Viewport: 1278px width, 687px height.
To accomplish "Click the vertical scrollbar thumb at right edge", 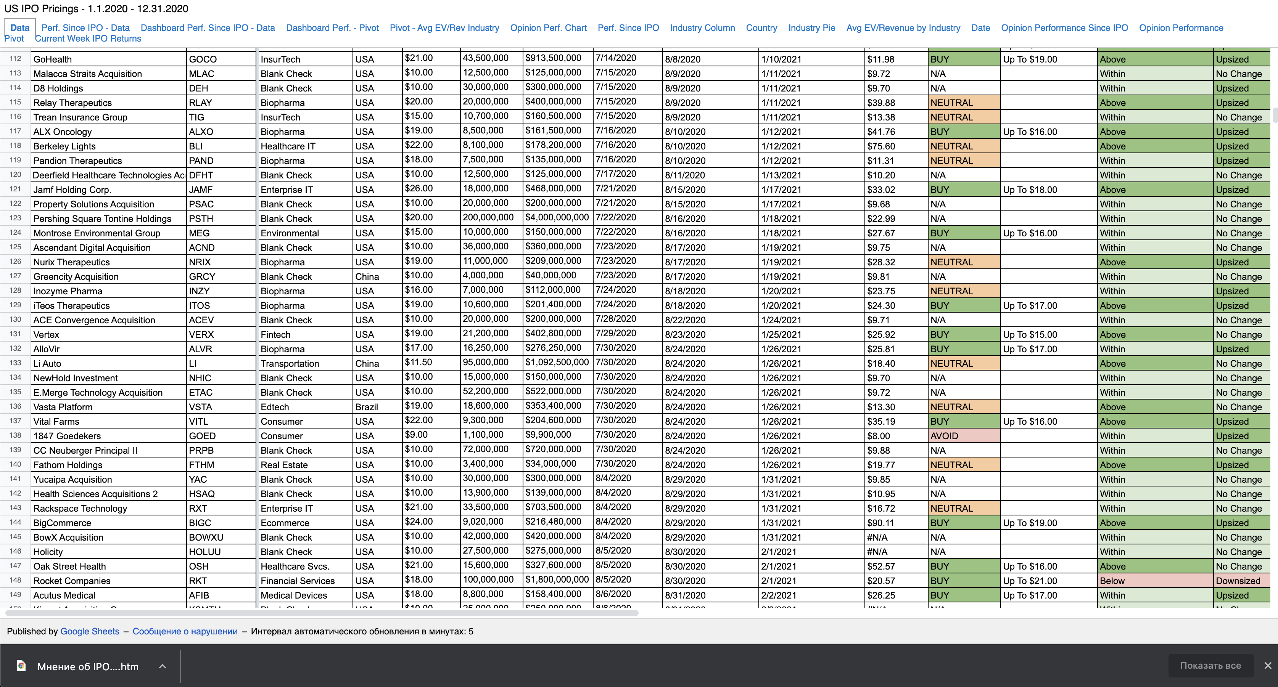I will [x=1275, y=114].
